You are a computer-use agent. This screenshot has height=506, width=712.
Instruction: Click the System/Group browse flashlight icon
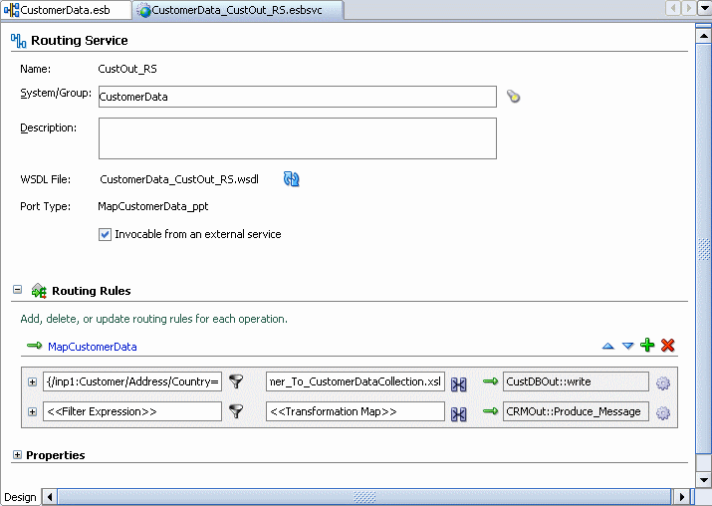(513, 97)
